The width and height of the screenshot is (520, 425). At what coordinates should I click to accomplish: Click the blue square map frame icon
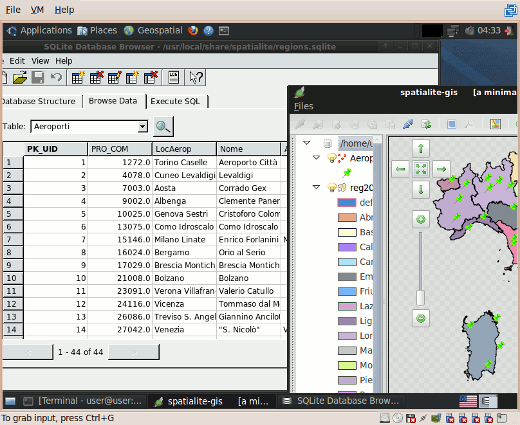452,124
